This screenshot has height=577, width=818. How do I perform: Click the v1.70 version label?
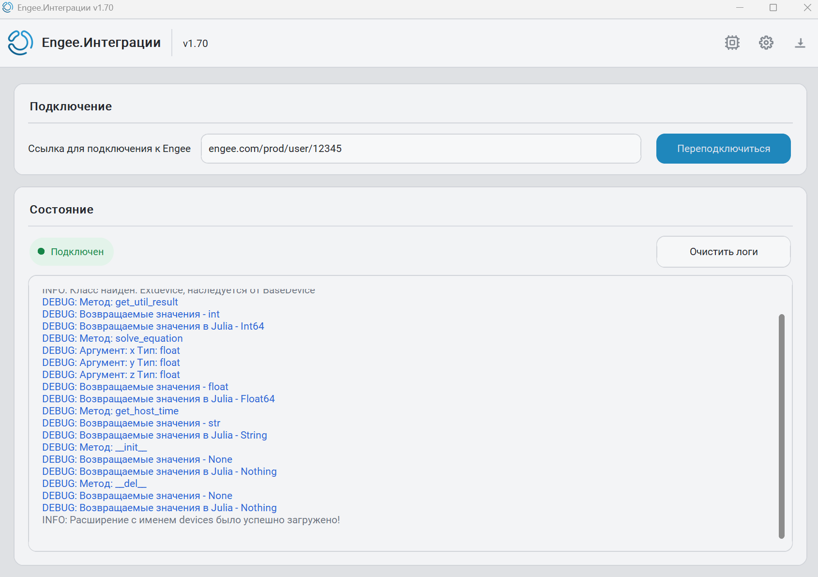[195, 44]
